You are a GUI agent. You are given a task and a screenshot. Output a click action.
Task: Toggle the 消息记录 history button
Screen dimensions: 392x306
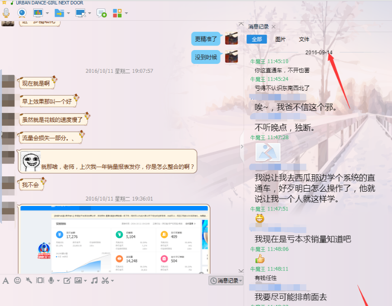(226, 281)
